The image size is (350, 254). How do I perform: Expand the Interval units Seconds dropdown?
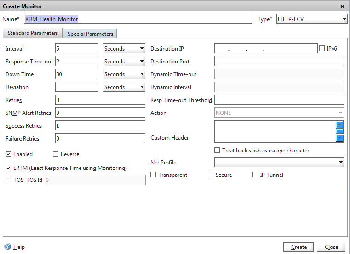[124, 48]
